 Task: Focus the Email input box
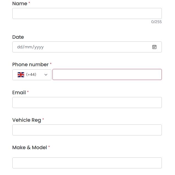(87, 102)
